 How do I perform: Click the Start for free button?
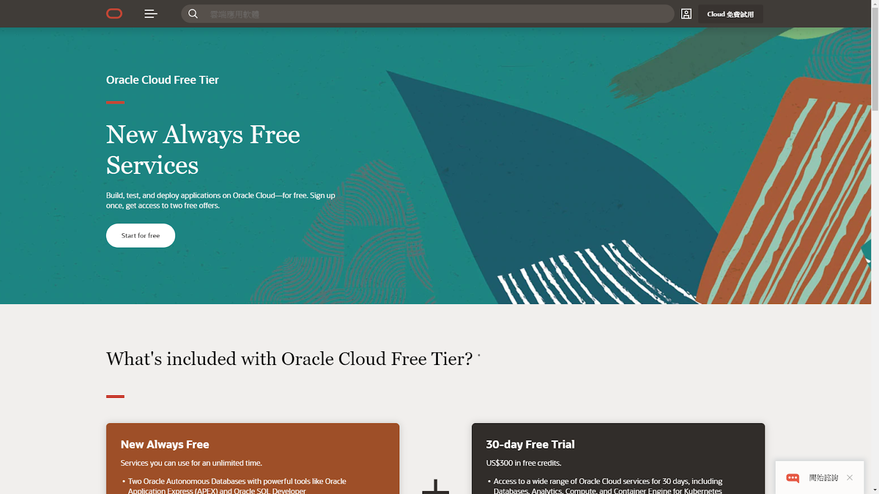tap(140, 235)
